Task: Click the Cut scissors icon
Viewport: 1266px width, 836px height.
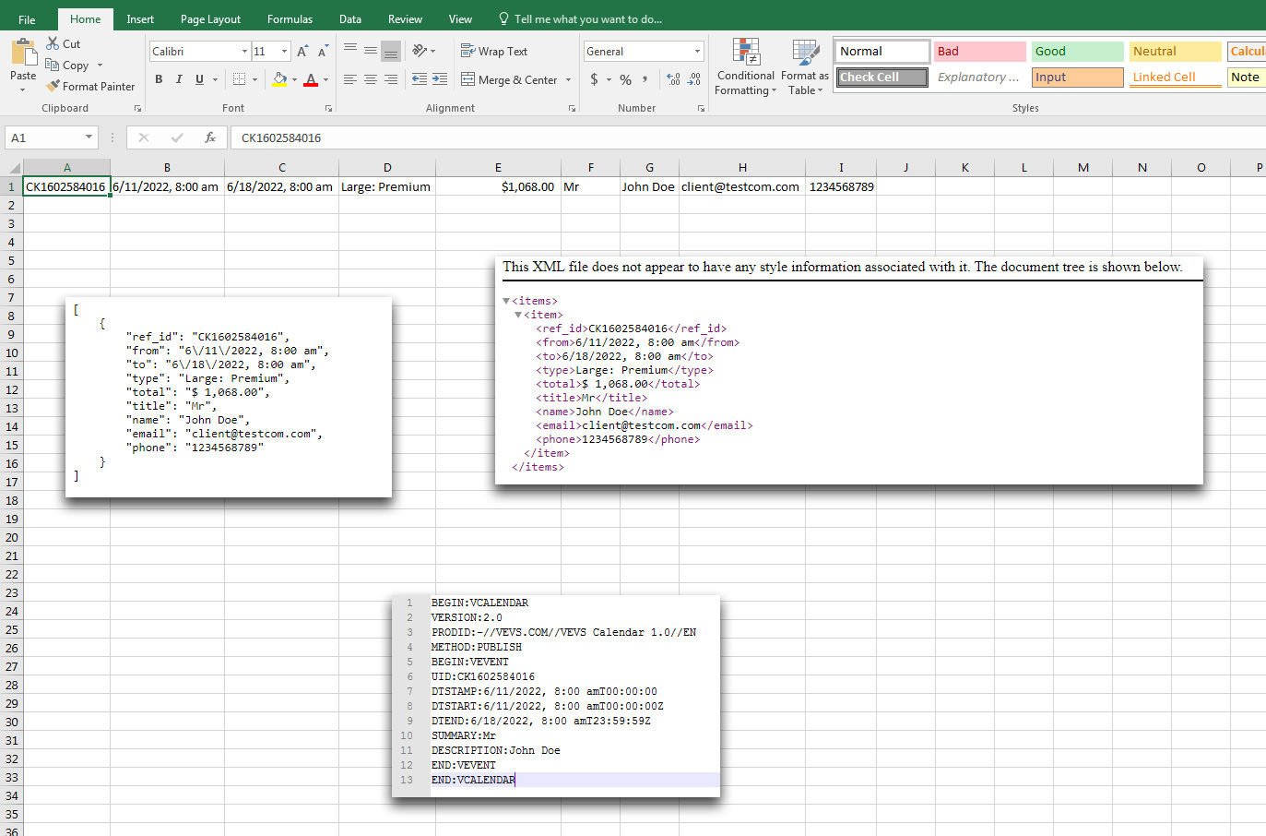Action: tap(53, 43)
